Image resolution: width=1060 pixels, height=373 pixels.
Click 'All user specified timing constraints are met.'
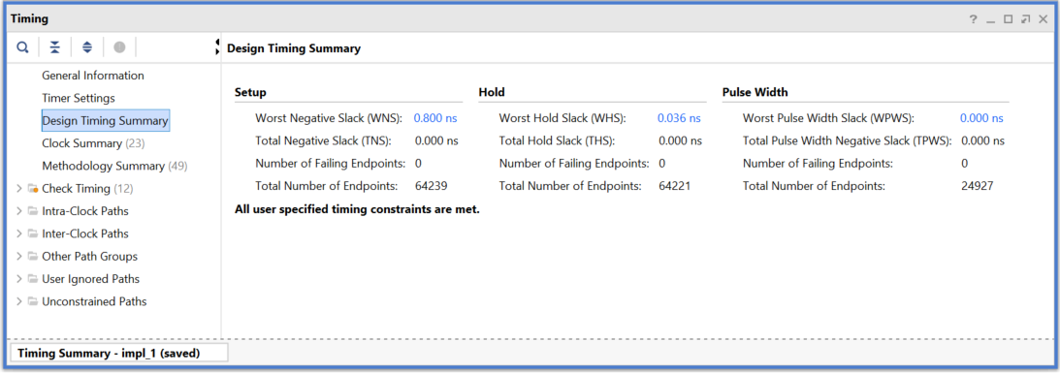(x=357, y=209)
